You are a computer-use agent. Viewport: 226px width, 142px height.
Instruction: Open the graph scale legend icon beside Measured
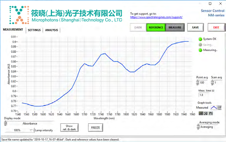click(219, 107)
